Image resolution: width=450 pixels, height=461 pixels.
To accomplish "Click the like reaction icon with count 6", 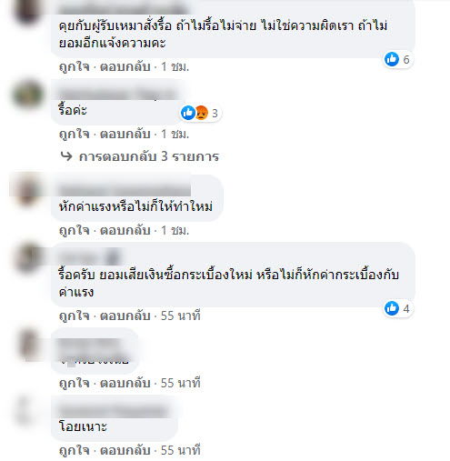I will tap(392, 59).
